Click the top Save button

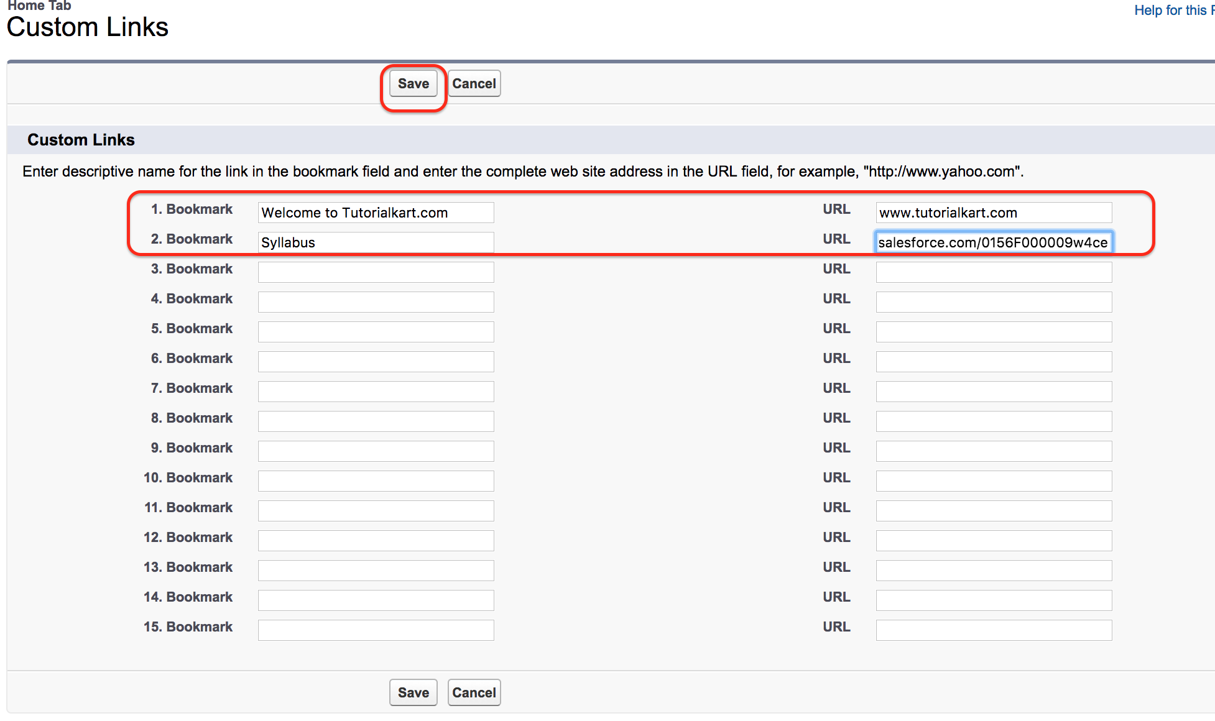[x=412, y=83]
